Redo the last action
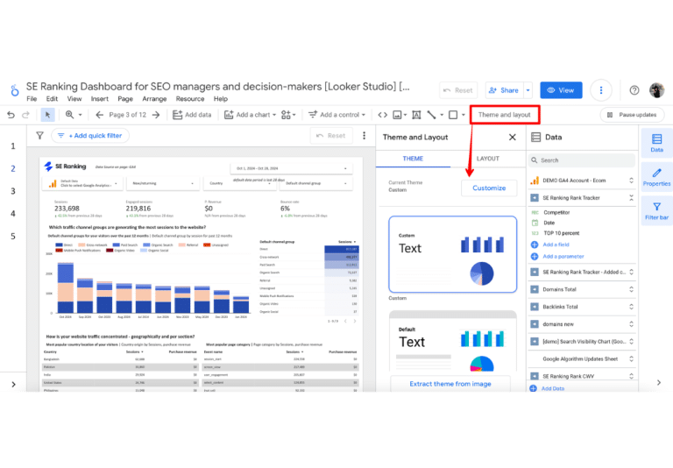The width and height of the screenshot is (673, 468). [25, 115]
